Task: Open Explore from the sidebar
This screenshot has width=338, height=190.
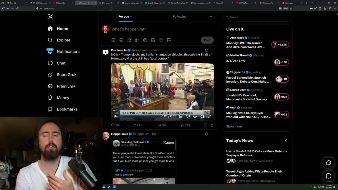Action: 59,40
